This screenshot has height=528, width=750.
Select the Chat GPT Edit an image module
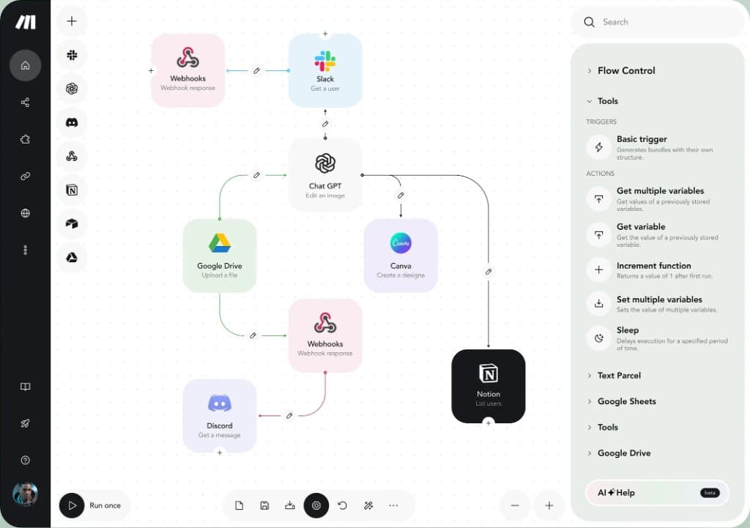(325, 175)
